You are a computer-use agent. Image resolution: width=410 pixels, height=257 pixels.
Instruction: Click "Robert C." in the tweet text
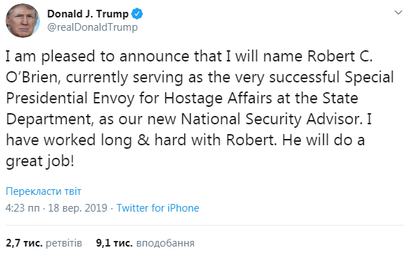coord(340,57)
